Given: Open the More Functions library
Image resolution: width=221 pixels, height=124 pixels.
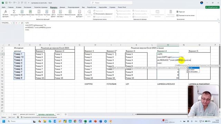Looking at the screenshot, I should tap(80, 14).
